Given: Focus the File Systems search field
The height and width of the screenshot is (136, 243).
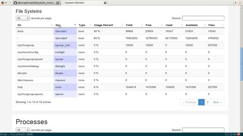Looking at the screenshot, I should [203, 18].
